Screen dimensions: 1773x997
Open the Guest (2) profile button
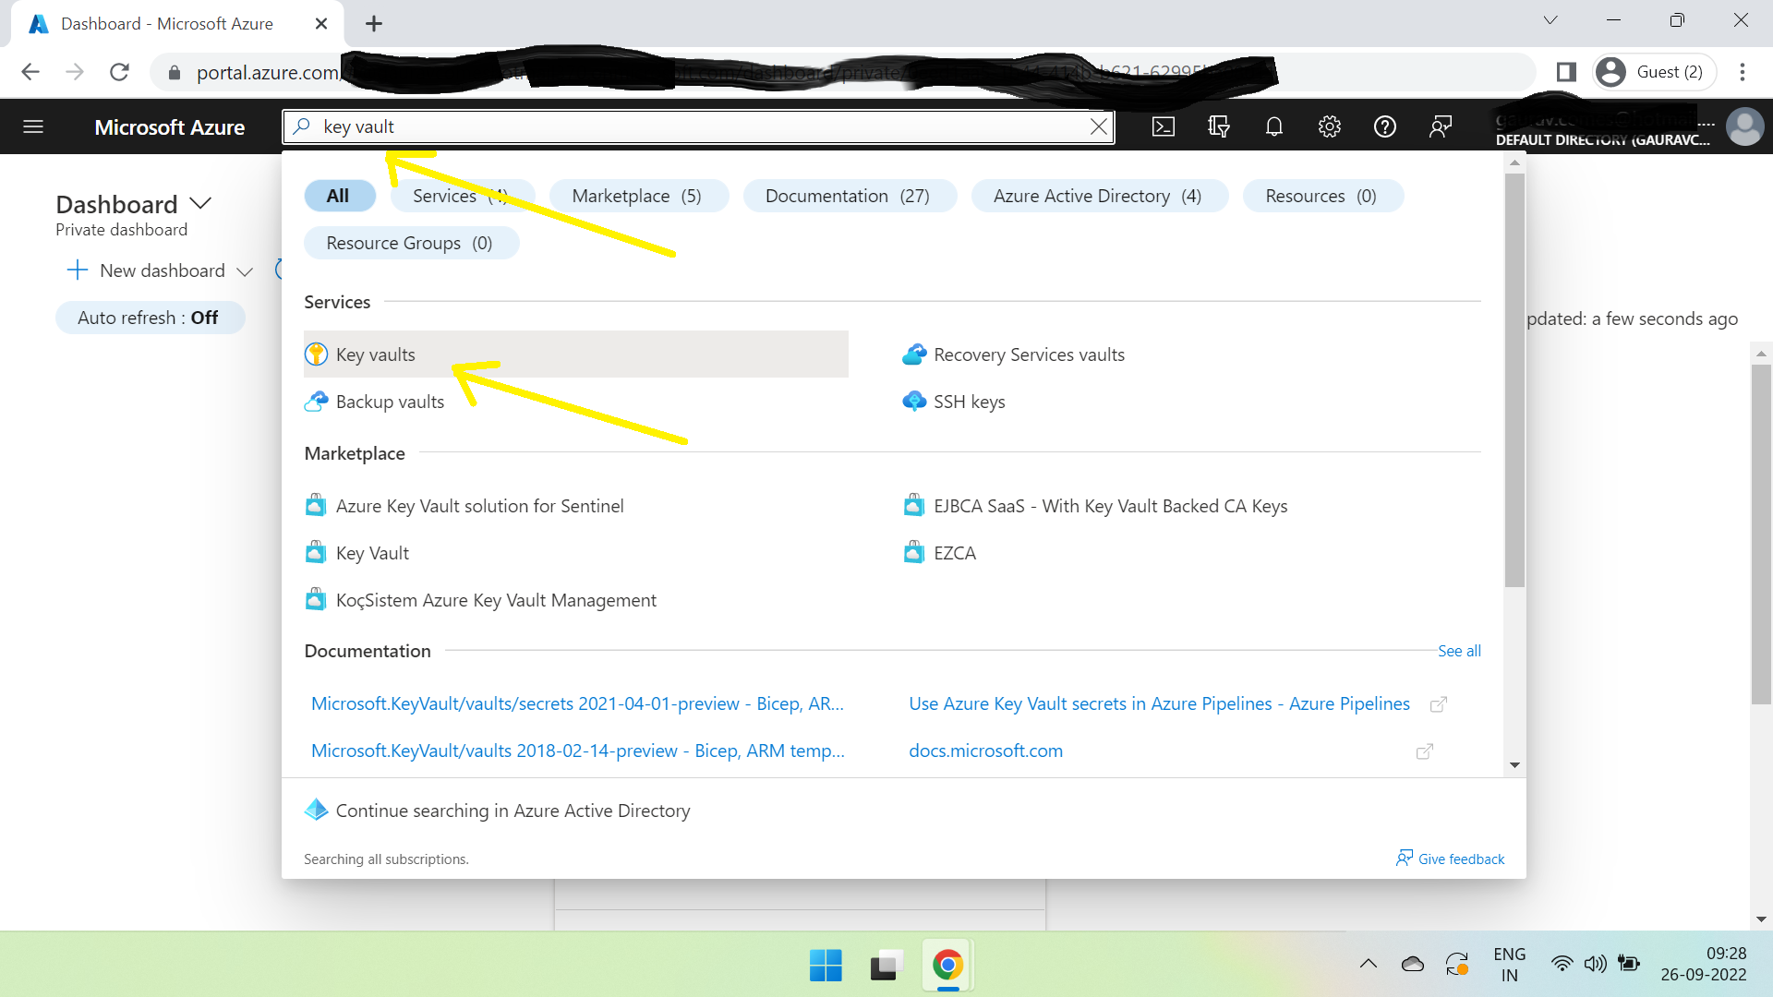coord(1653,72)
